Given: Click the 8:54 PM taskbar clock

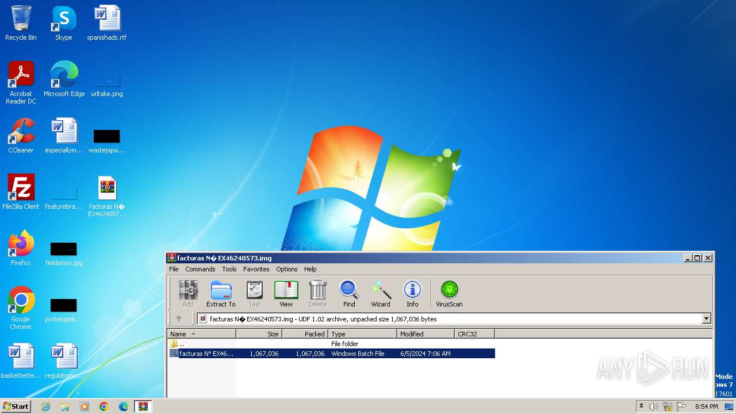Looking at the screenshot, I should pos(706,407).
